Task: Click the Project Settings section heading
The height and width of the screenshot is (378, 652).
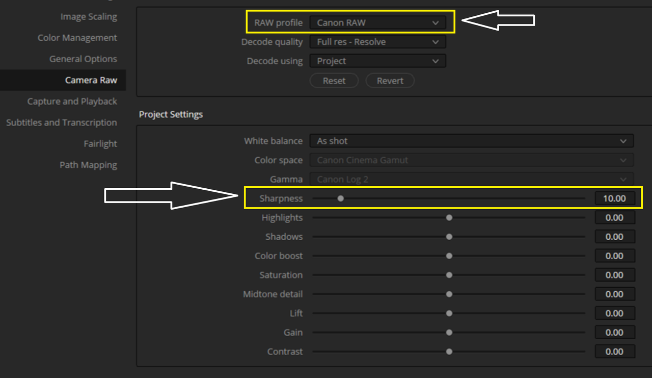Action: click(171, 114)
